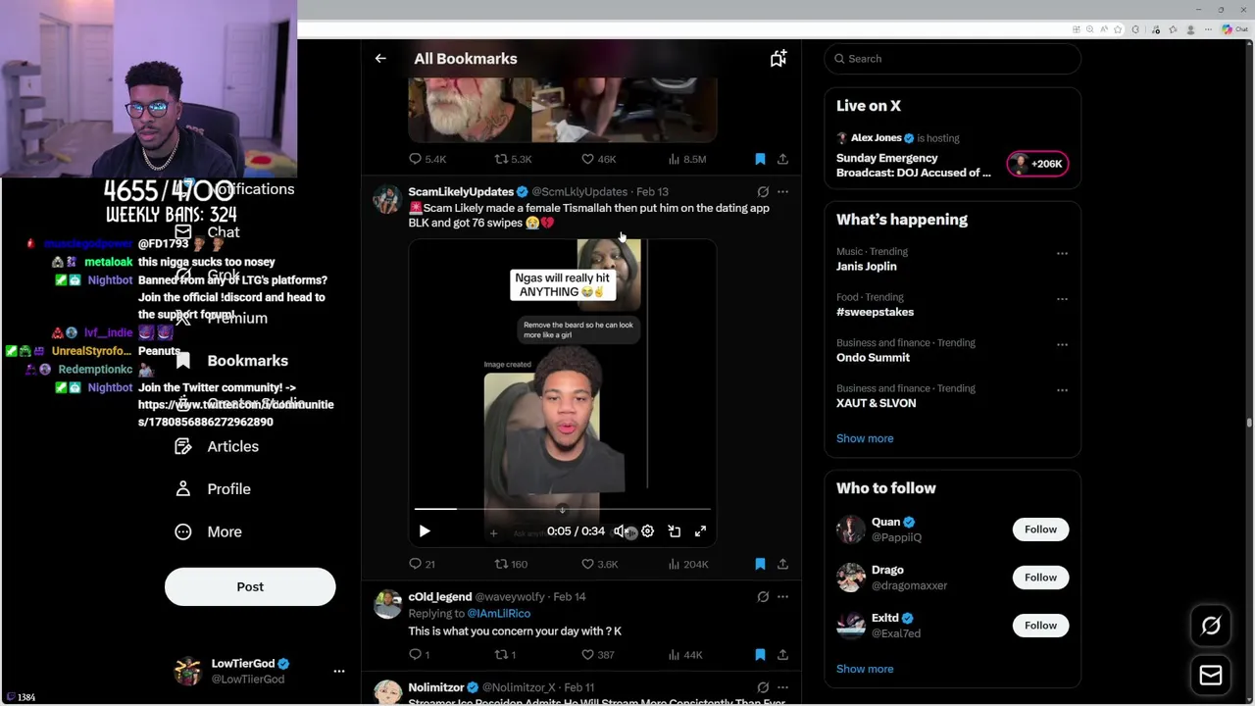Follow Quan @PappiiQ
Viewport: 1255px width, 706px height.
coord(1040,529)
